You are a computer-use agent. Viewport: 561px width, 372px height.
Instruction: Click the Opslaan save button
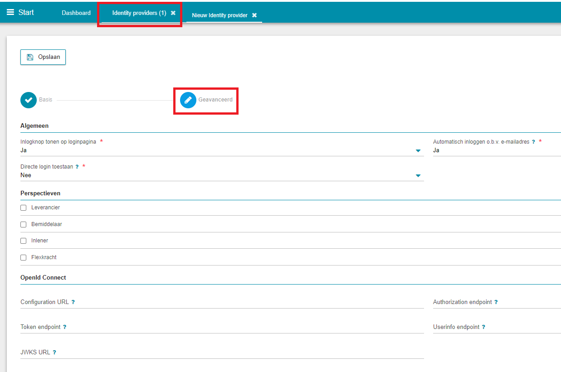click(43, 57)
